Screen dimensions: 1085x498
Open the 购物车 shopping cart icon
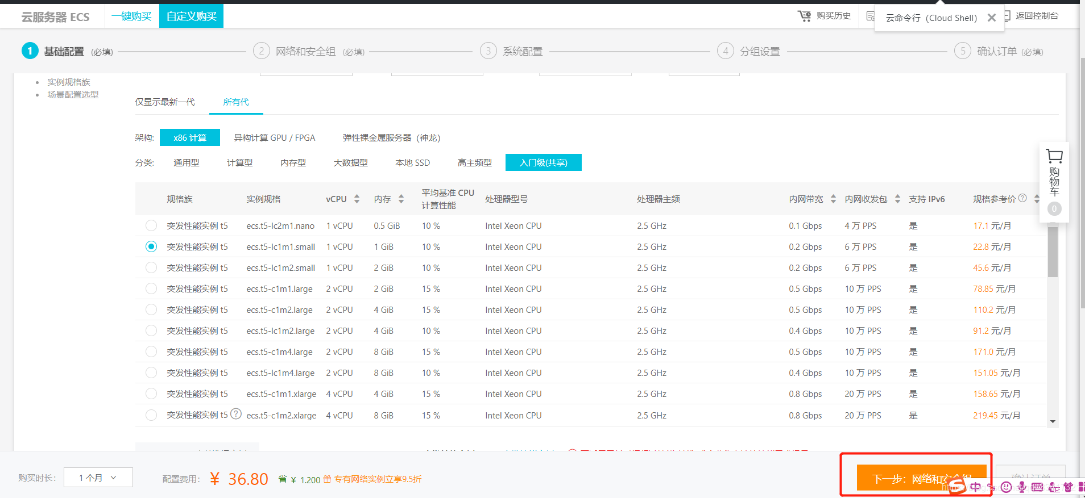(1054, 156)
